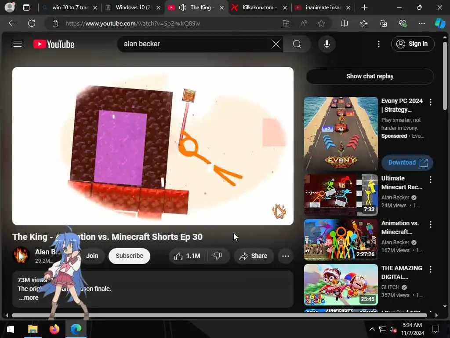The image size is (450, 338).
Task: Open Evony PC 2024 ad thumbnail
Action: point(341,134)
